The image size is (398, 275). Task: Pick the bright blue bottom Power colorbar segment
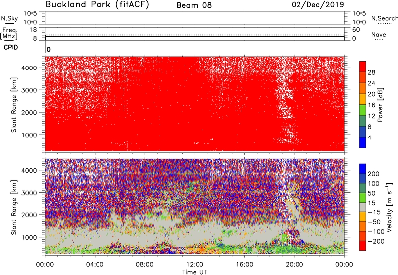(x=363, y=142)
